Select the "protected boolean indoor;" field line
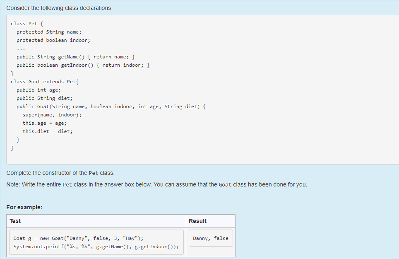This screenshot has height=259, width=399. (53, 40)
